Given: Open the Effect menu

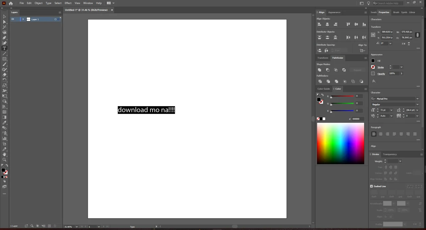Looking at the screenshot, I should (68, 3).
